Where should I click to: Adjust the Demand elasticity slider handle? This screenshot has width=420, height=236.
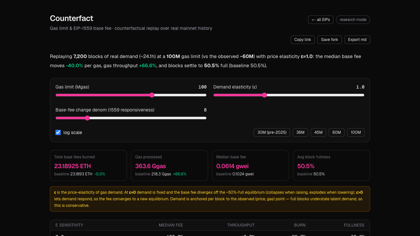(x=264, y=95)
